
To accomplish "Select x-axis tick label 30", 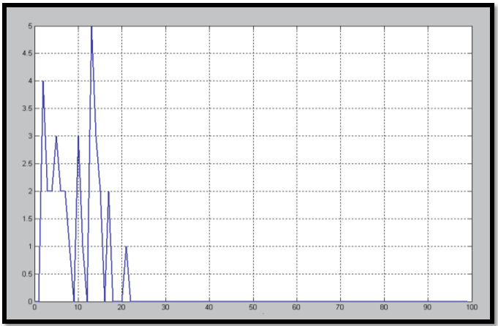I will pyautogui.click(x=165, y=308).
